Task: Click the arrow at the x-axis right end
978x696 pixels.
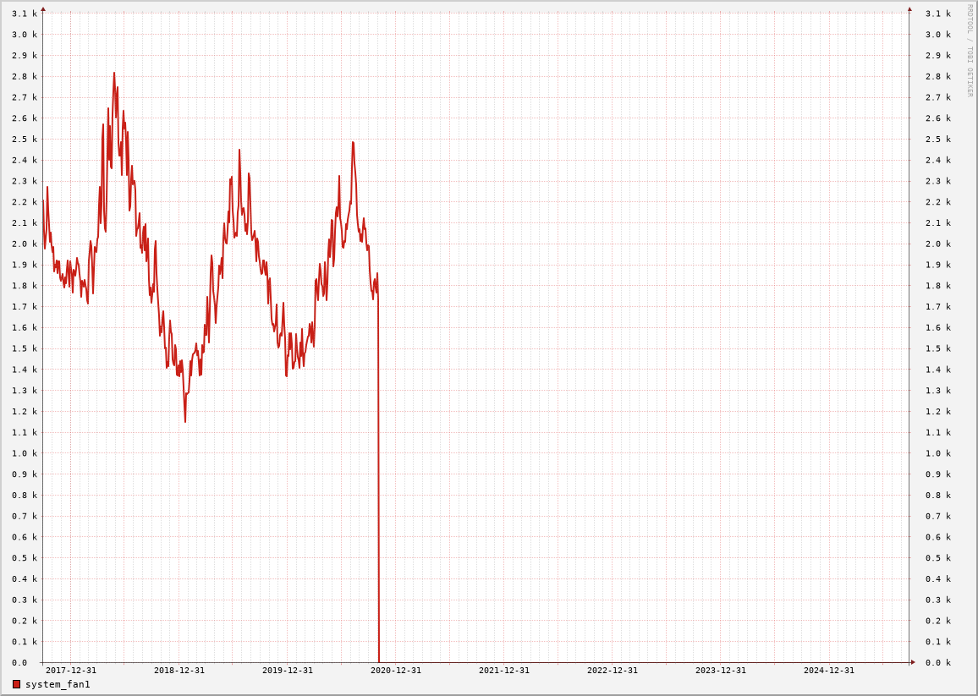Action: (913, 662)
